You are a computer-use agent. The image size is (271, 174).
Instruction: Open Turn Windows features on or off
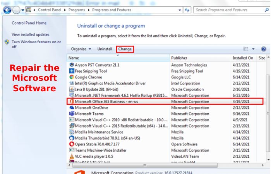pyautogui.click(x=36, y=44)
